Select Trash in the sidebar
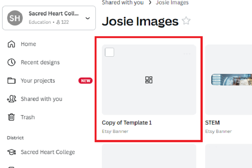The width and height of the screenshot is (252, 168). click(x=28, y=117)
